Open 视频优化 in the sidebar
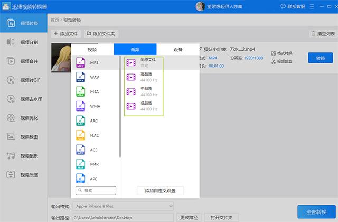 [23, 118]
